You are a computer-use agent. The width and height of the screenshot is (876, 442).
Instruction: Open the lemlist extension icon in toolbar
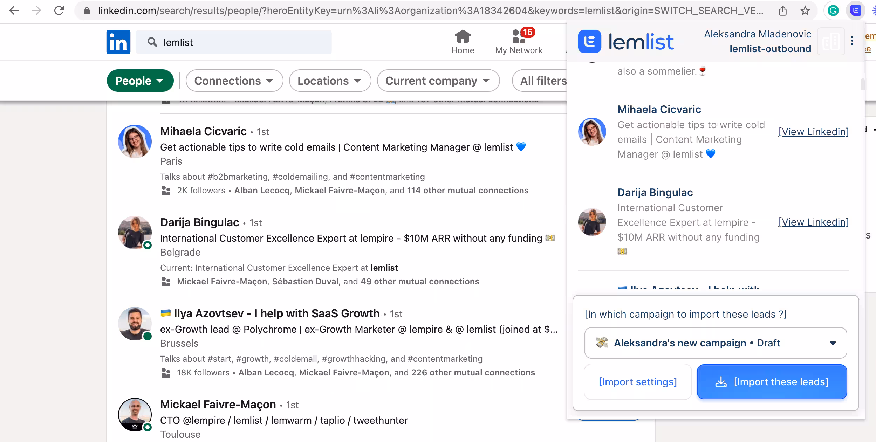(855, 11)
